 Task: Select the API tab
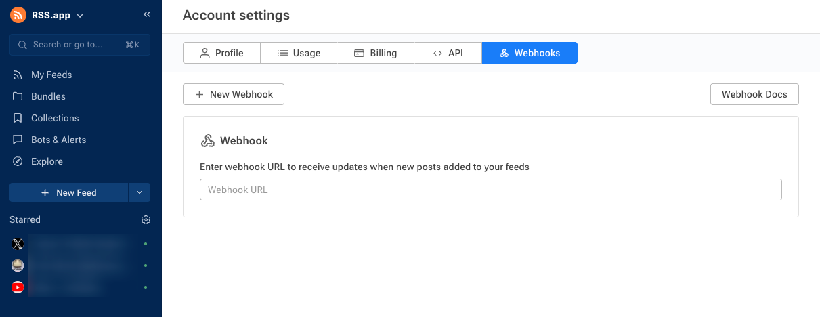coord(448,53)
